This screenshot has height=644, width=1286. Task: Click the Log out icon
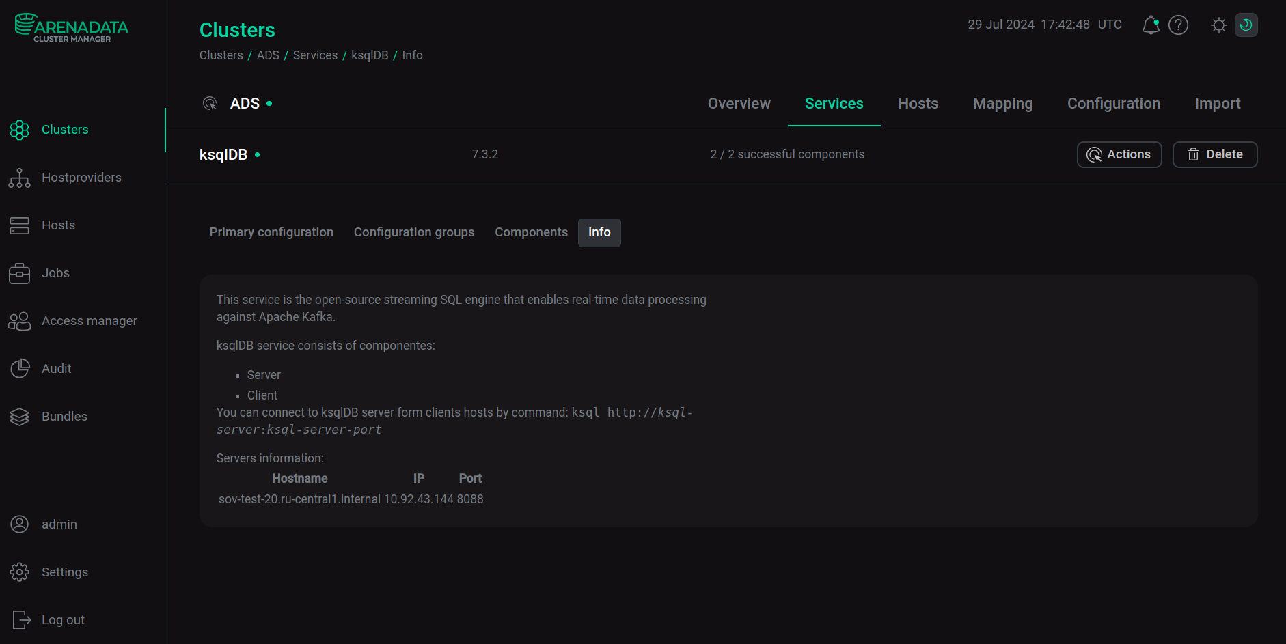21,620
